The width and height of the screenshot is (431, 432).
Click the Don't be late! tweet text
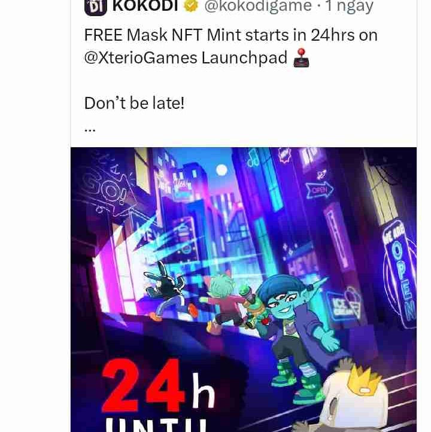[134, 104]
